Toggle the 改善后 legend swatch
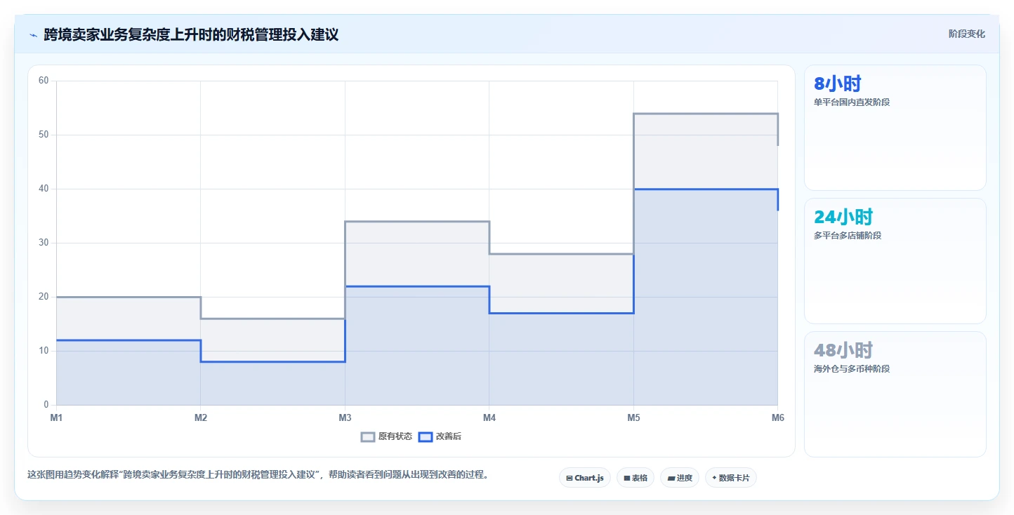Screen dimensions: 1014x515 click(426, 436)
